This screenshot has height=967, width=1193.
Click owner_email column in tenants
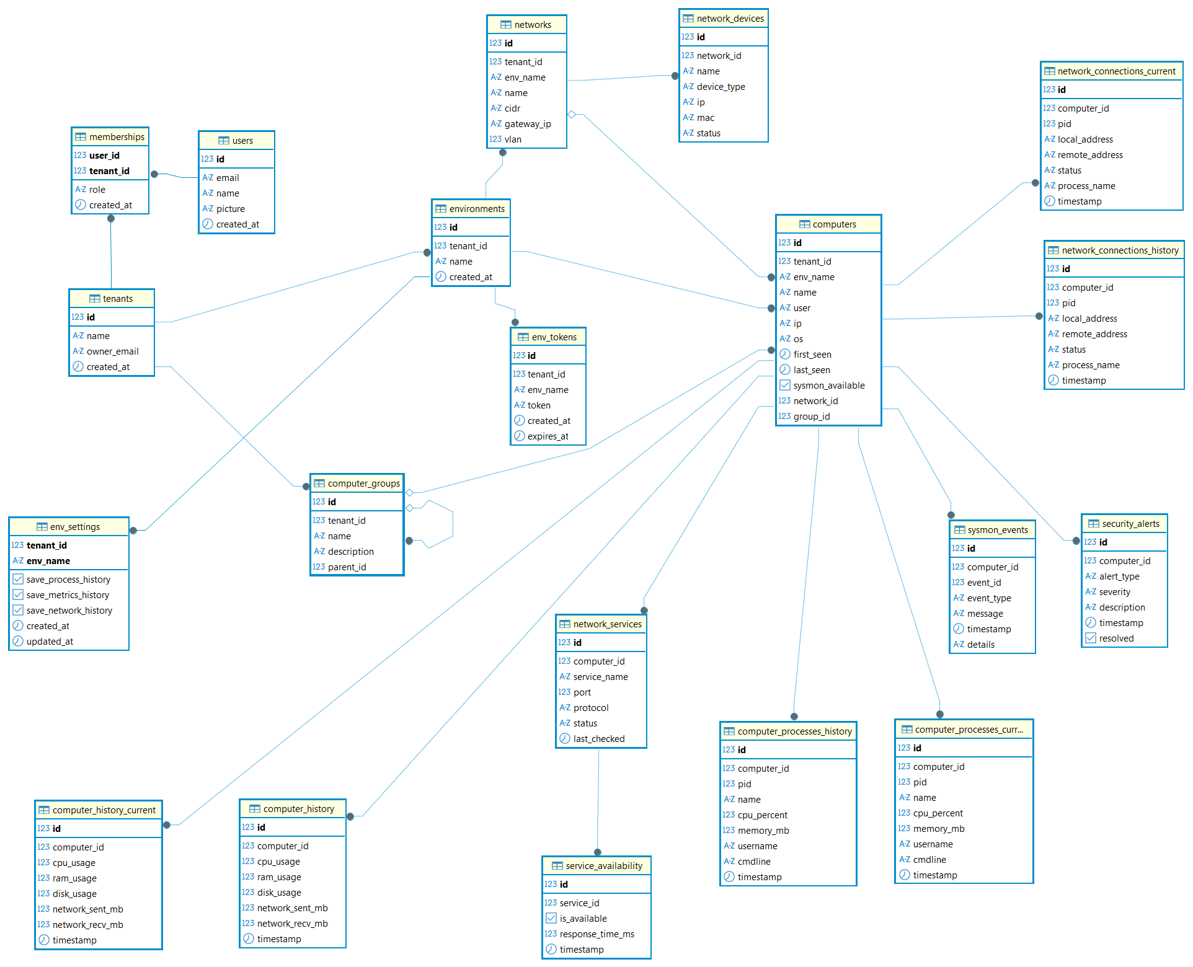click(x=113, y=351)
